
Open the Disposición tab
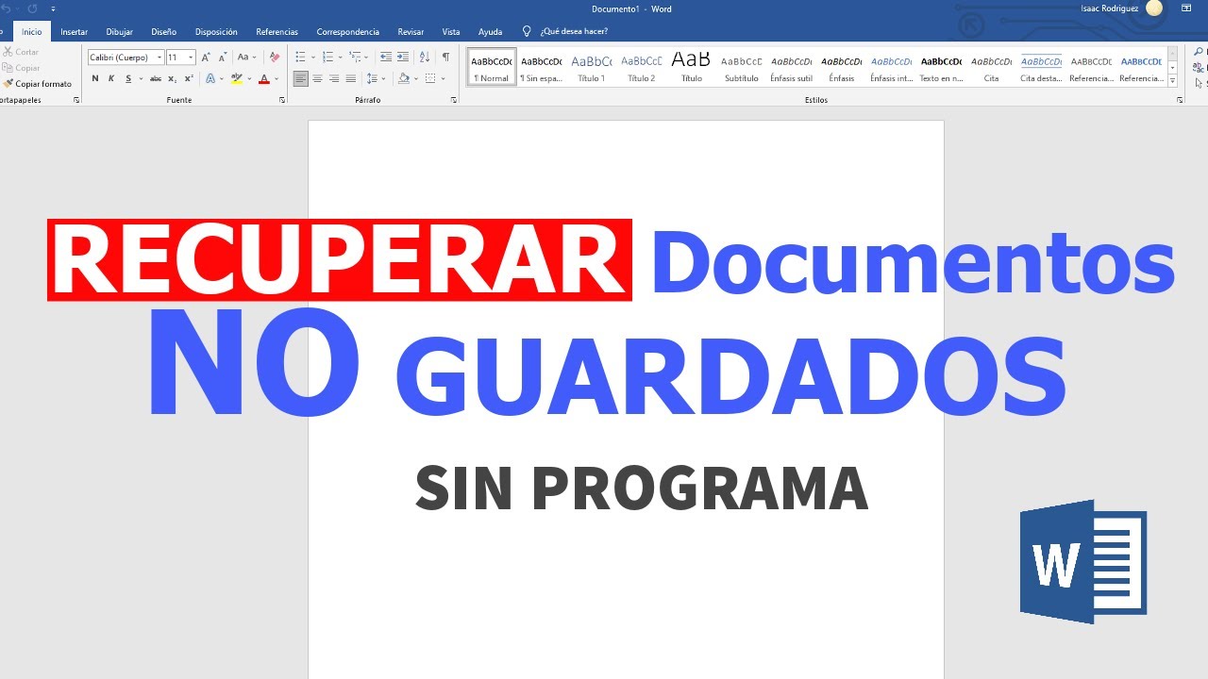click(216, 31)
